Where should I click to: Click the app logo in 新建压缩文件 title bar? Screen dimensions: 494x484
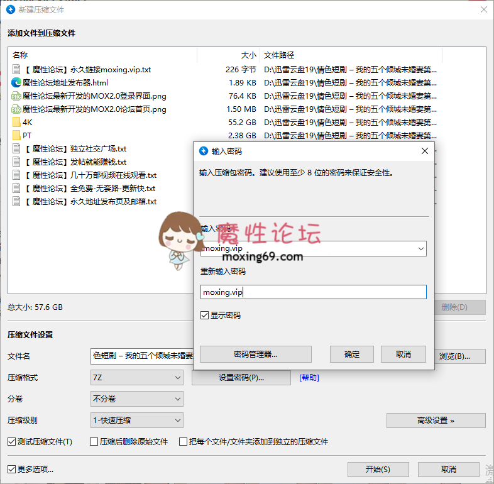tap(11, 10)
